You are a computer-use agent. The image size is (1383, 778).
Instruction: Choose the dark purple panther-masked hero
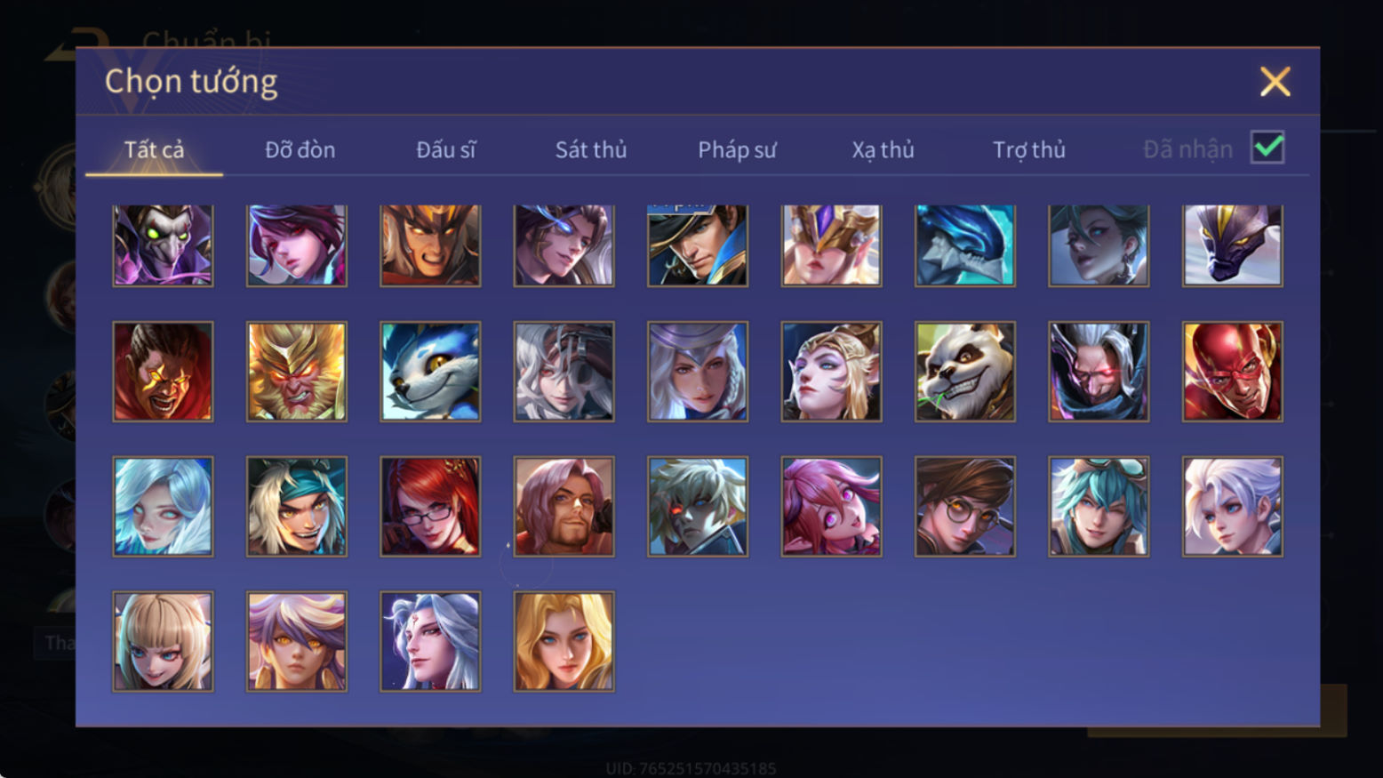pyautogui.click(x=1232, y=245)
